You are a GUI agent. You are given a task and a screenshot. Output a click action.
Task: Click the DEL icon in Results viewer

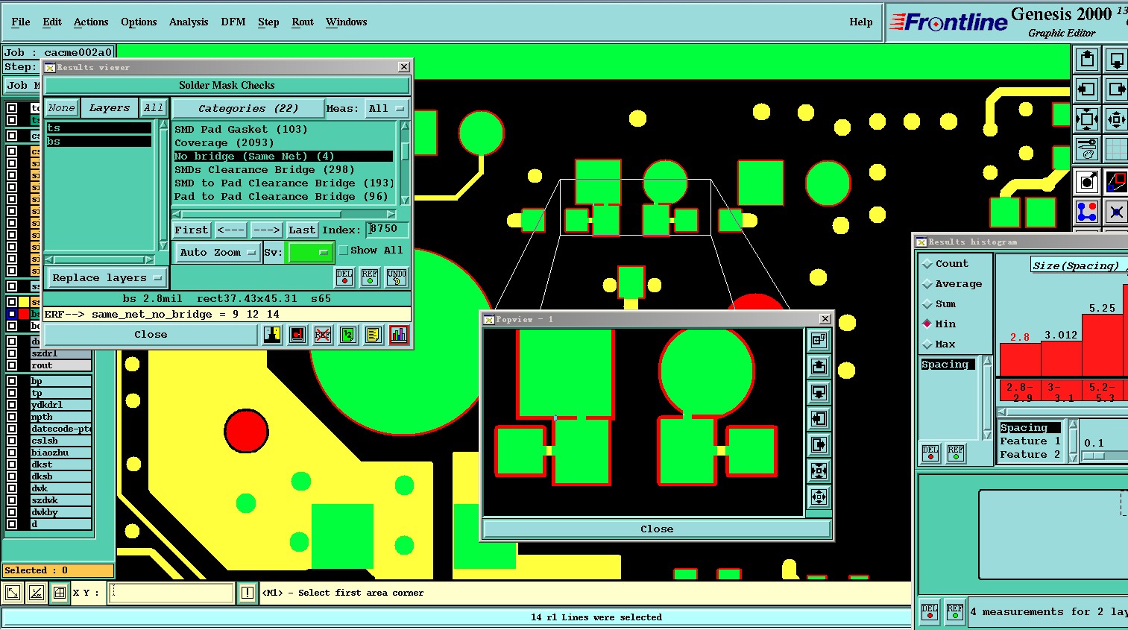(x=344, y=277)
